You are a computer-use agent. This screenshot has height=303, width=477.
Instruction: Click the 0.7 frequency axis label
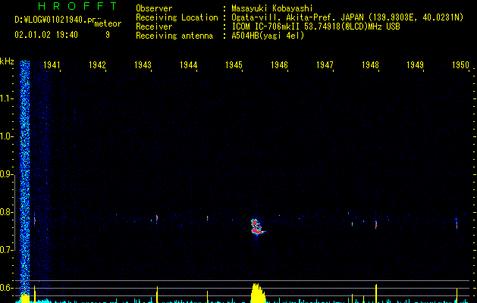pyautogui.click(x=7, y=250)
